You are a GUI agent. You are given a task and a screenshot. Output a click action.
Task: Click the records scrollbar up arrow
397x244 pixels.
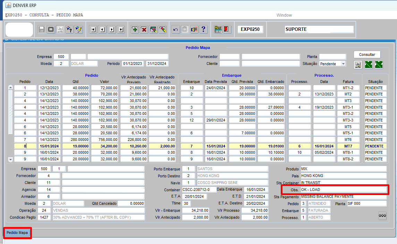(x=11, y=87)
